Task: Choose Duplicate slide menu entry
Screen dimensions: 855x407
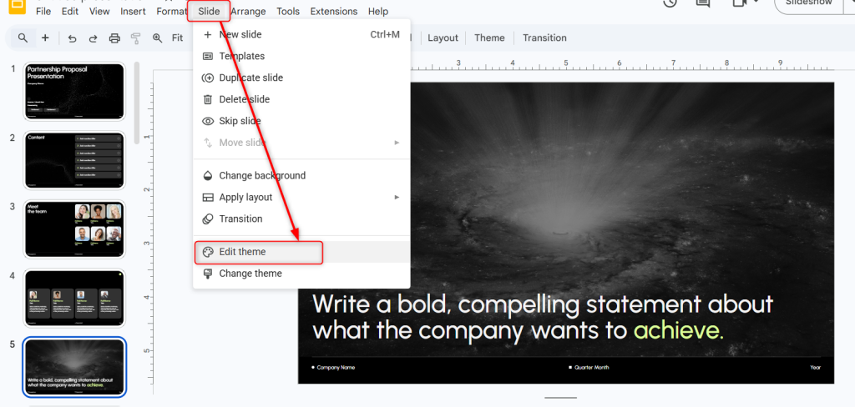Action: (x=301, y=78)
